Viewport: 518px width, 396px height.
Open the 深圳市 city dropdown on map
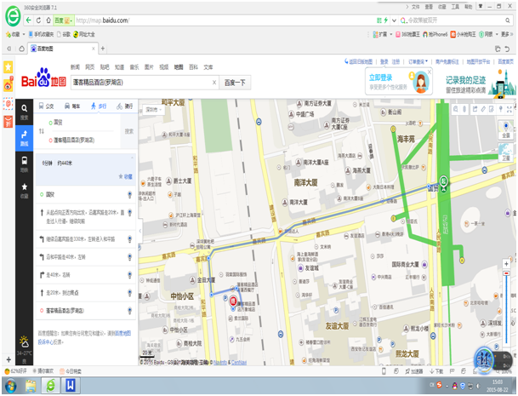154,110
